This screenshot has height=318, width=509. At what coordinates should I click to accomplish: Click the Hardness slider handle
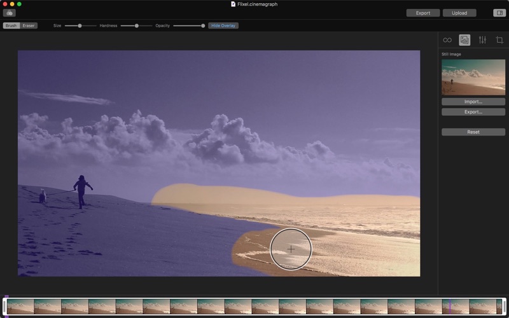tap(136, 25)
